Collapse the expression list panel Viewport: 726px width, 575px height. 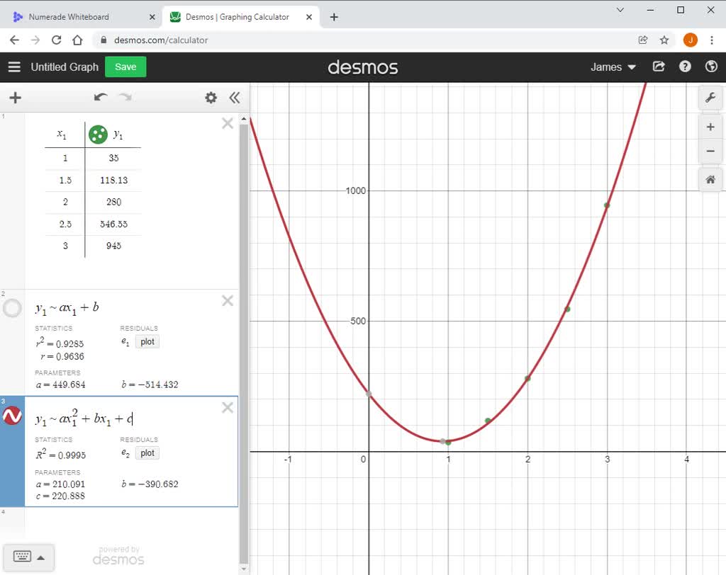(235, 98)
